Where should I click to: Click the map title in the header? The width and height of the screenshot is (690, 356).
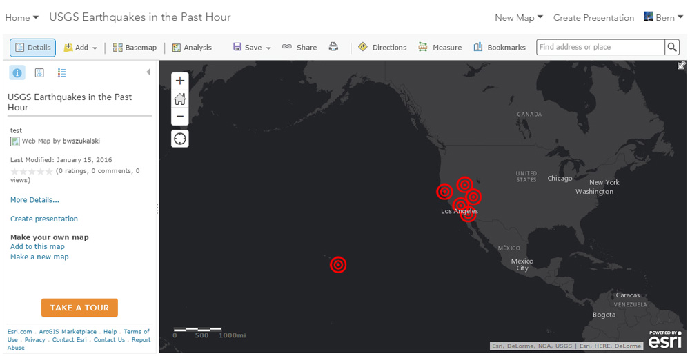point(140,17)
